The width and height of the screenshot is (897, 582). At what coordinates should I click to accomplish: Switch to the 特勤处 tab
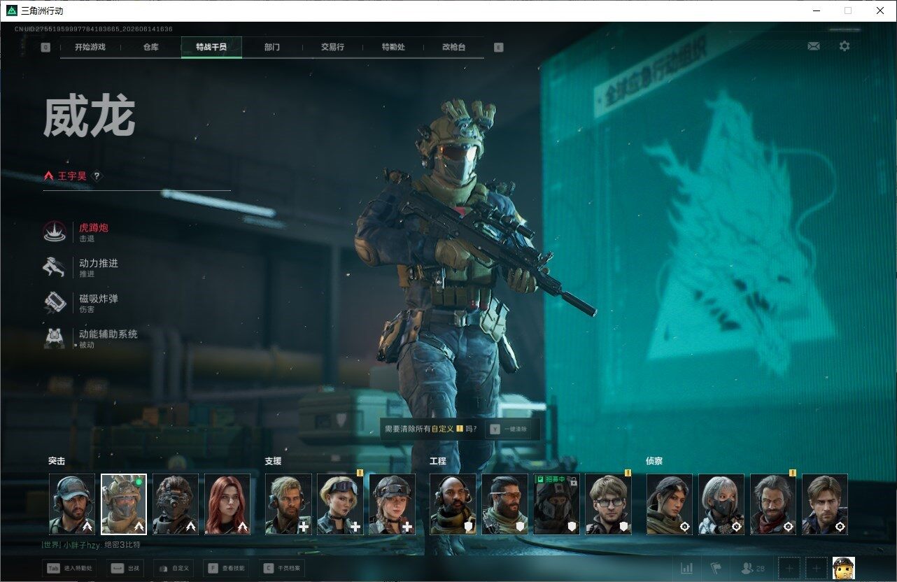(x=393, y=47)
